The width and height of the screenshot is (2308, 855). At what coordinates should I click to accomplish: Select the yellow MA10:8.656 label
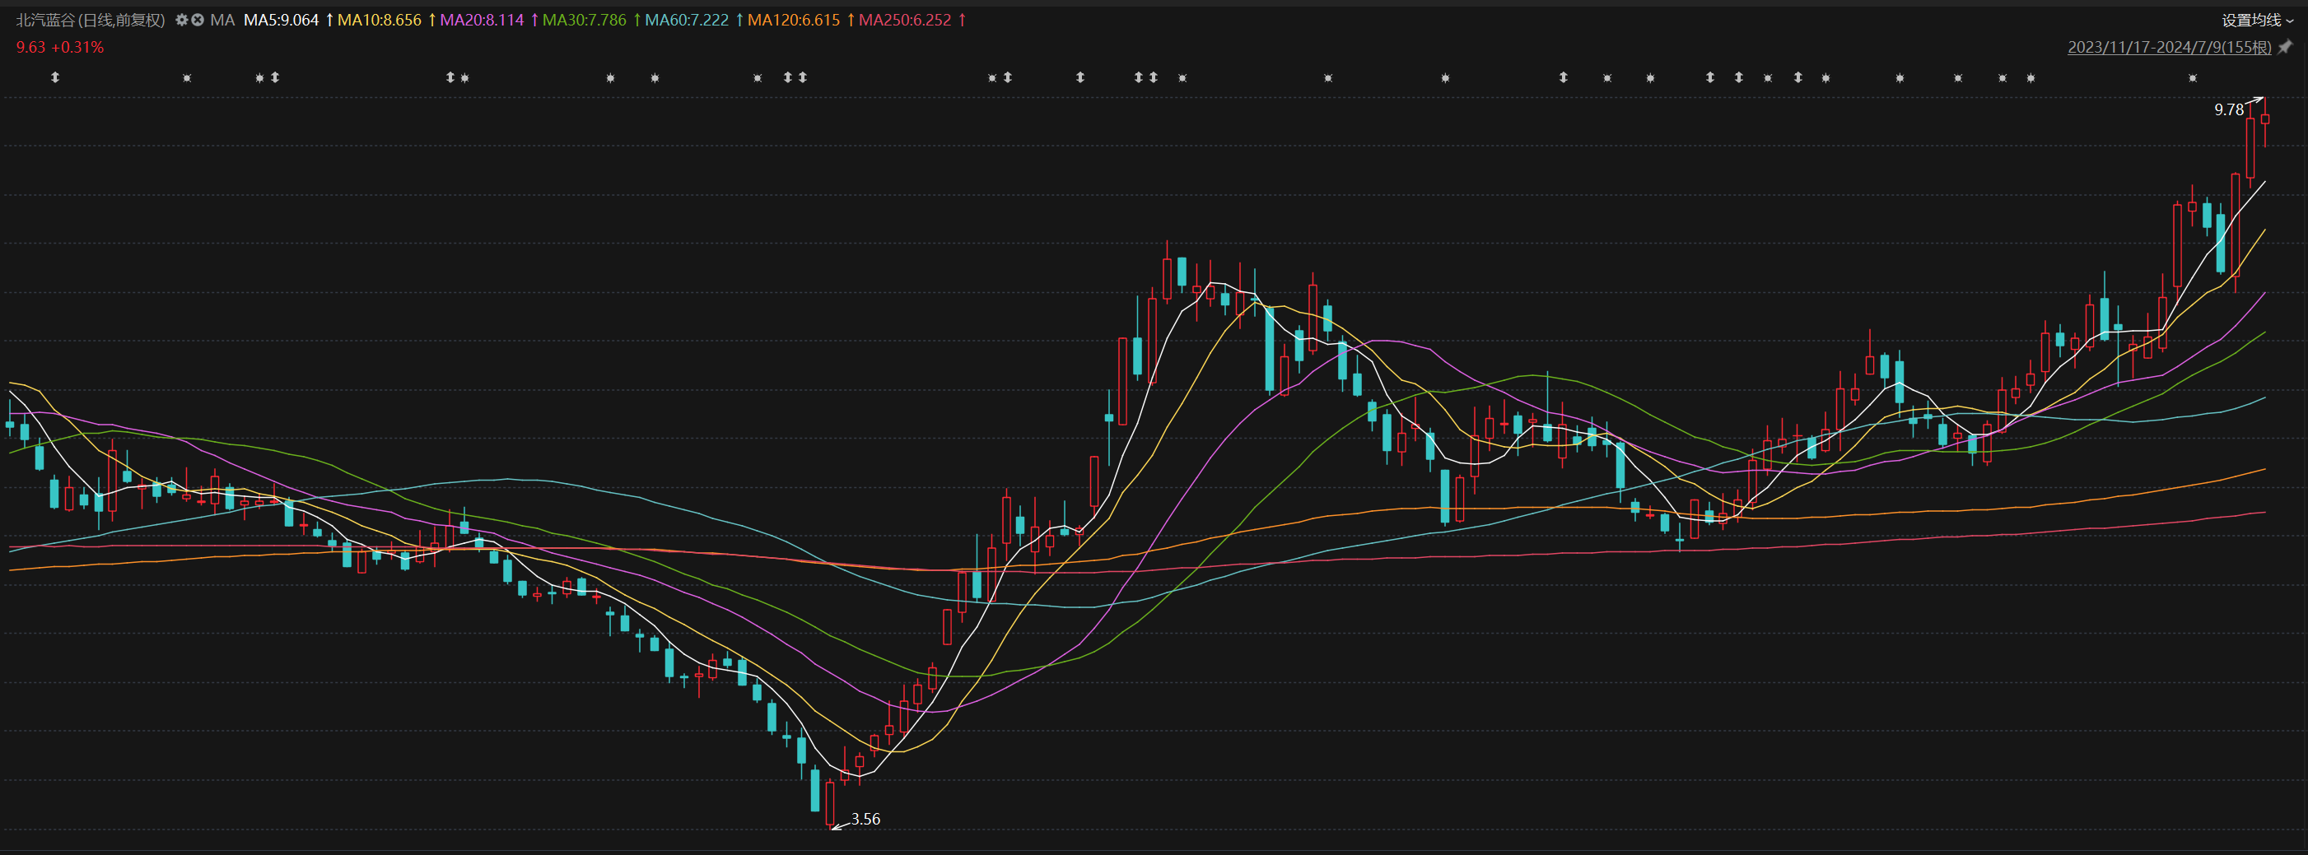point(379,20)
